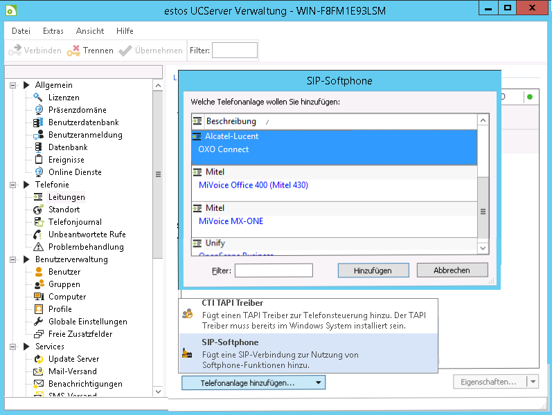The height and width of the screenshot is (415, 552).
Task: Open the Telefonanlage hinzufügen dropdown
Action: 253,382
